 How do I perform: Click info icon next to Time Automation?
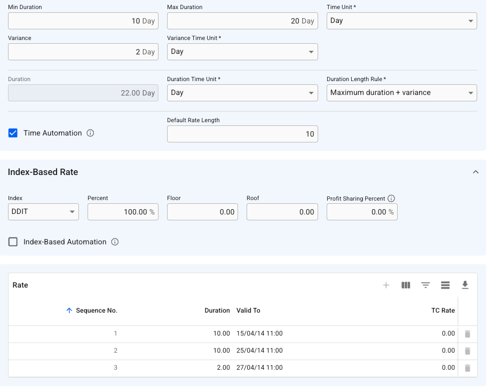point(90,133)
